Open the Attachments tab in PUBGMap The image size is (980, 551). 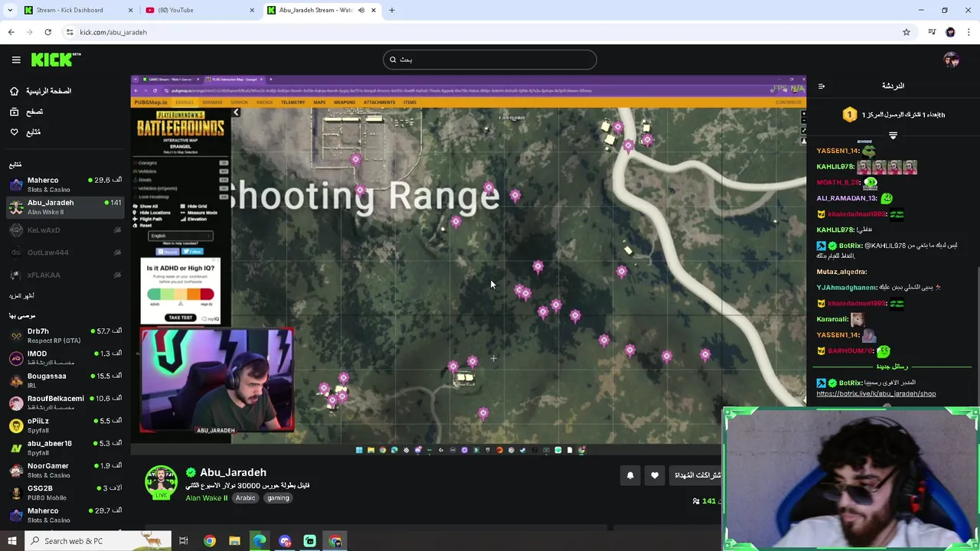pyautogui.click(x=379, y=102)
